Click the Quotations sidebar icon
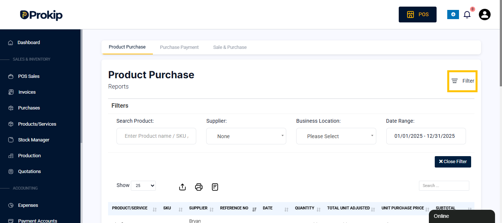This screenshot has height=223, width=502. pos(11,172)
